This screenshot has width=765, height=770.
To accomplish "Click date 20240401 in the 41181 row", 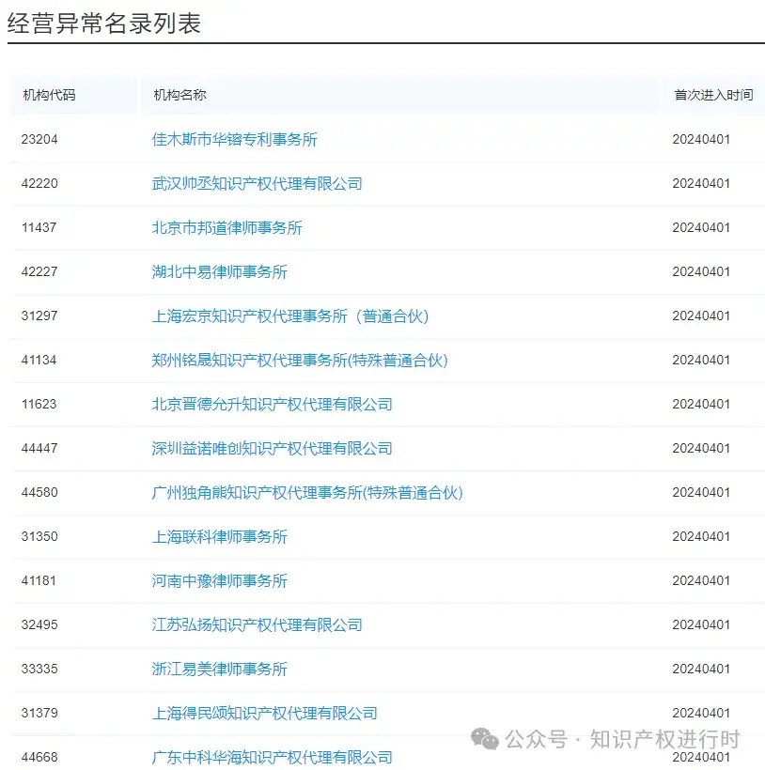I will tap(701, 581).
